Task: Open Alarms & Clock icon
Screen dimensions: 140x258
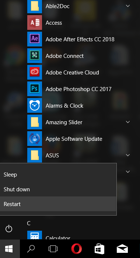Action: 35,105
